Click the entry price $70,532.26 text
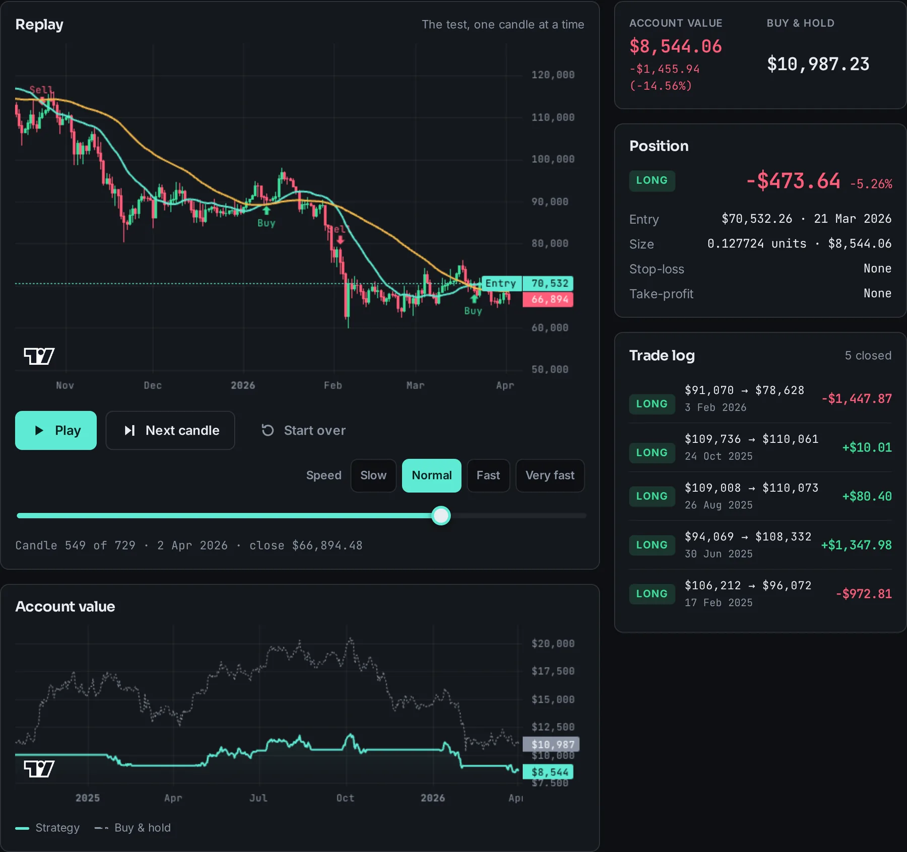The width and height of the screenshot is (907, 852). coord(757,219)
